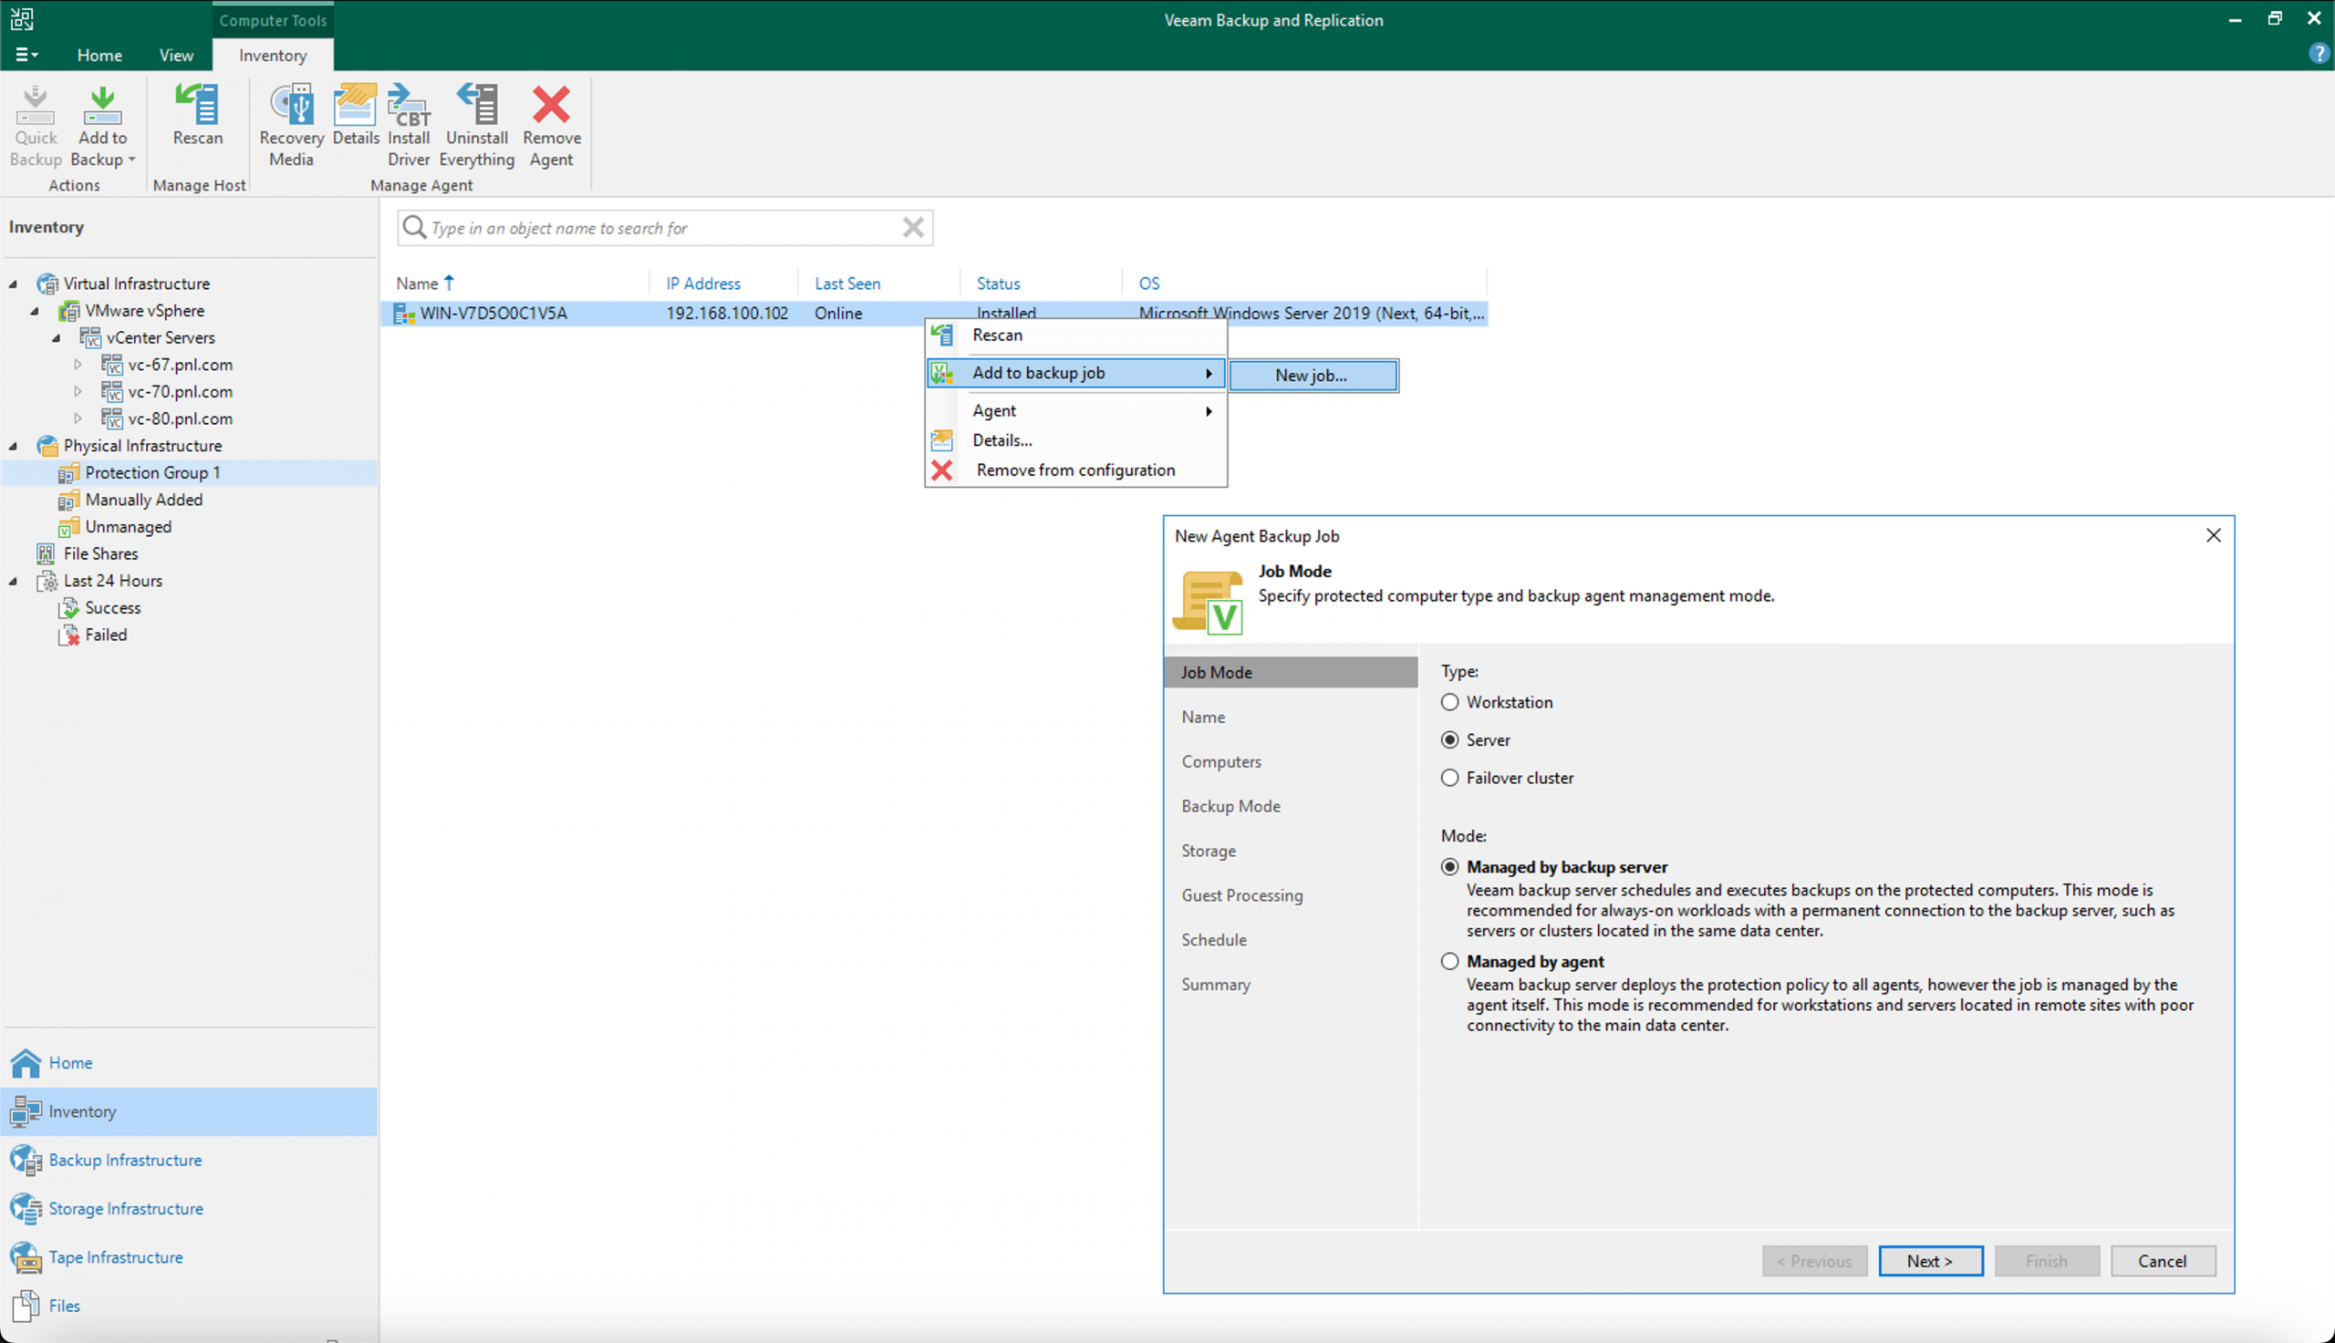Select Manually Added protection group

pyautogui.click(x=143, y=499)
